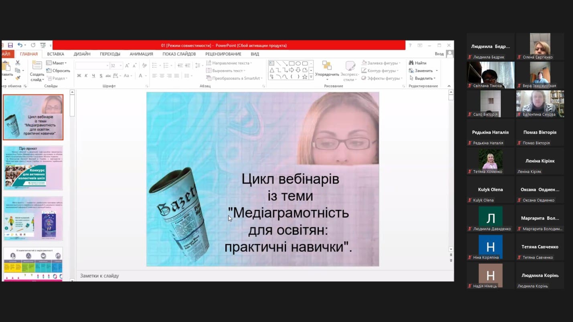
Task: Undo the last action in PowerPoint
Action: 20,45
